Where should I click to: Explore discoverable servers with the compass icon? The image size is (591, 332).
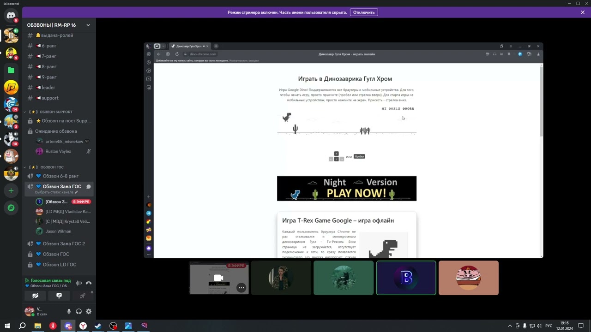coord(11,208)
